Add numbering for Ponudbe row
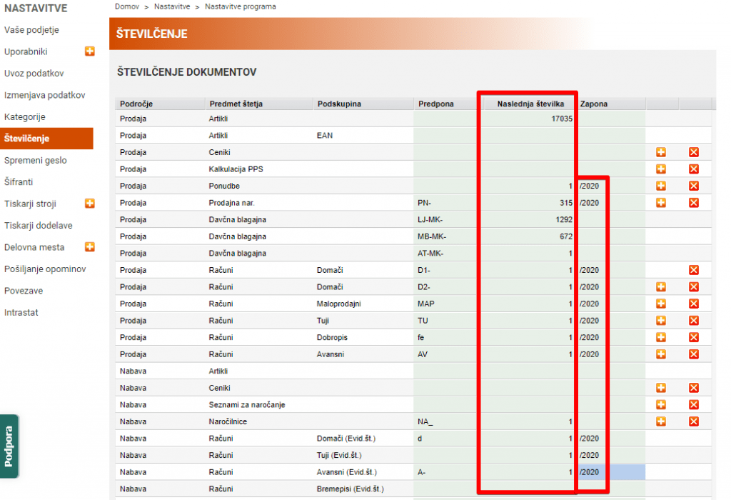Screen dimensions: 731x500 point(661,186)
